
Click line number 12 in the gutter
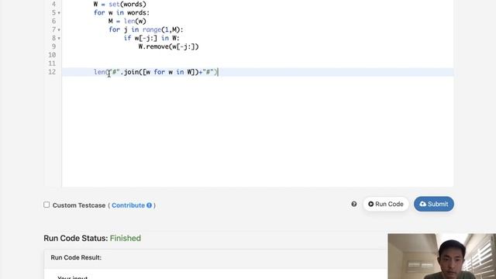click(52, 72)
